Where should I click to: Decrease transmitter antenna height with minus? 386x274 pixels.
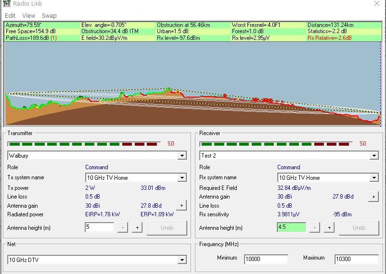tap(123, 227)
